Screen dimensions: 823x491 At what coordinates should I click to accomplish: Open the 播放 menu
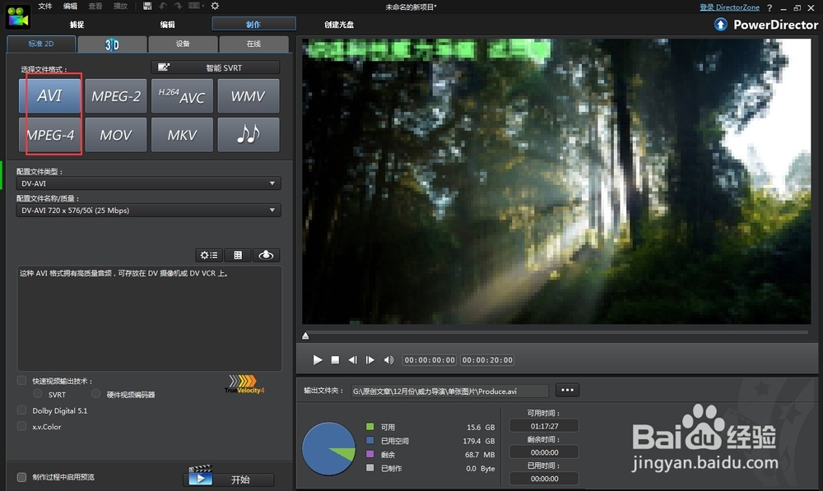(x=120, y=7)
